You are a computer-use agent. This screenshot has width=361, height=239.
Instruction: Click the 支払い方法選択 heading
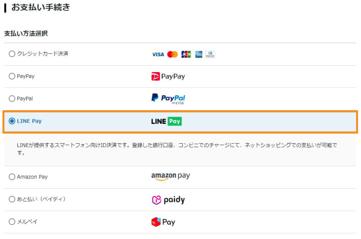pos(26,34)
